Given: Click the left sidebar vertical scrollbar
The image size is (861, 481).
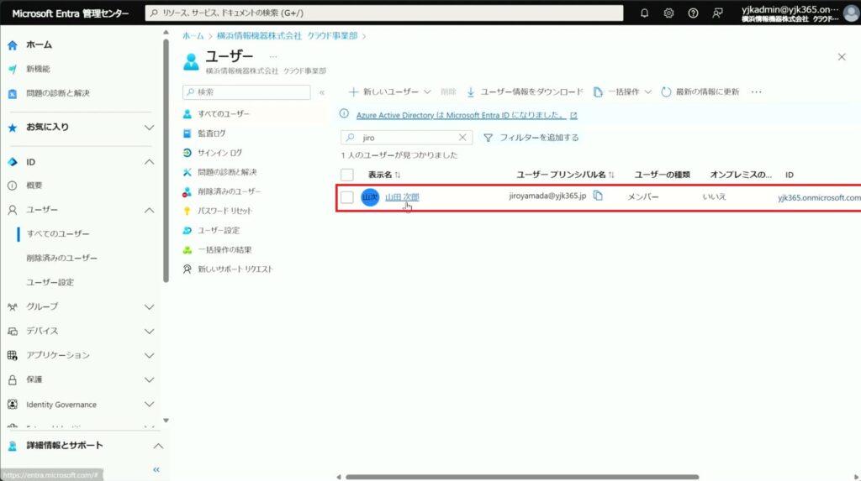Looking at the screenshot, I should click(166, 162).
